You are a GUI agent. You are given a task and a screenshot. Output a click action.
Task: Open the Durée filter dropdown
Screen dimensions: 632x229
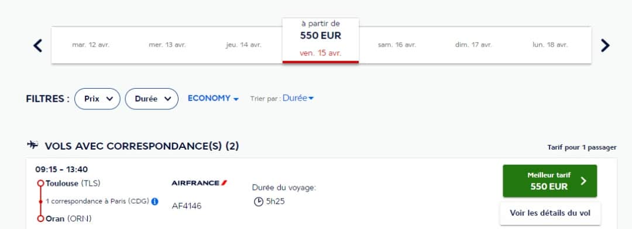[x=152, y=99]
